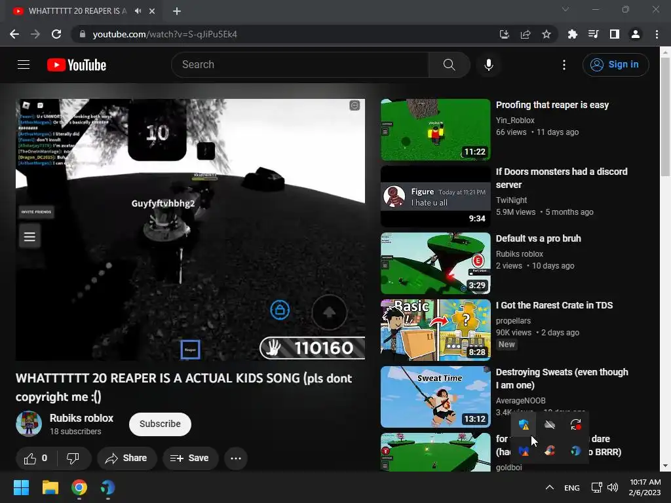Open Chrome from taskbar
This screenshot has width=671, height=503.
[79, 487]
